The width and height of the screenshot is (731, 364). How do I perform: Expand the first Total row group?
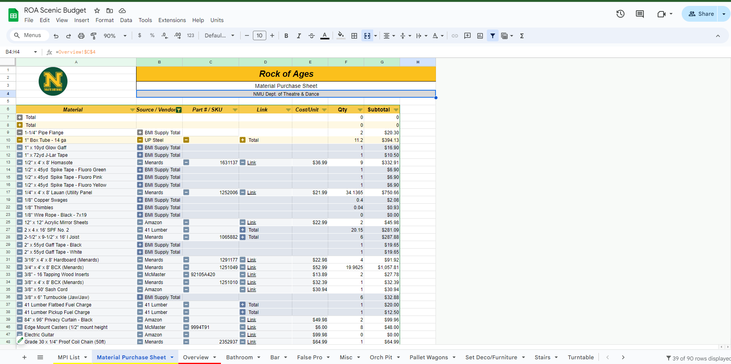tap(20, 117)
